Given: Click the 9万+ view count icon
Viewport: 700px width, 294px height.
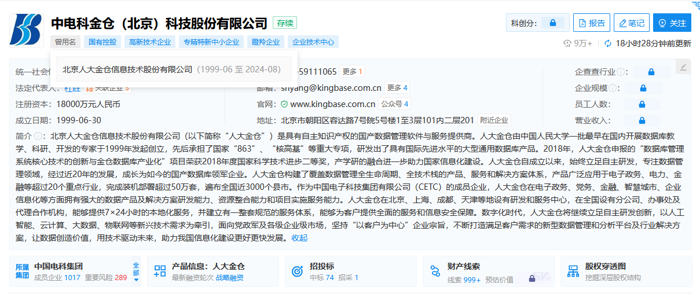Looking at the screenshot, I should pyautogui.click(x=567, y=43).
